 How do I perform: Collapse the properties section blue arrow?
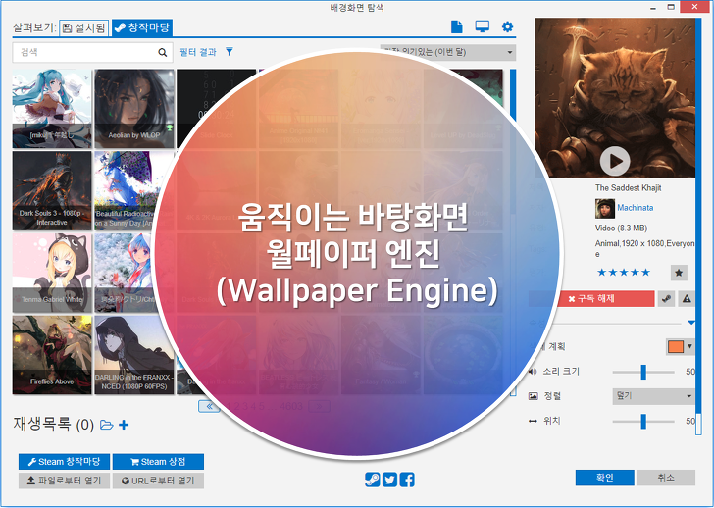691,323
